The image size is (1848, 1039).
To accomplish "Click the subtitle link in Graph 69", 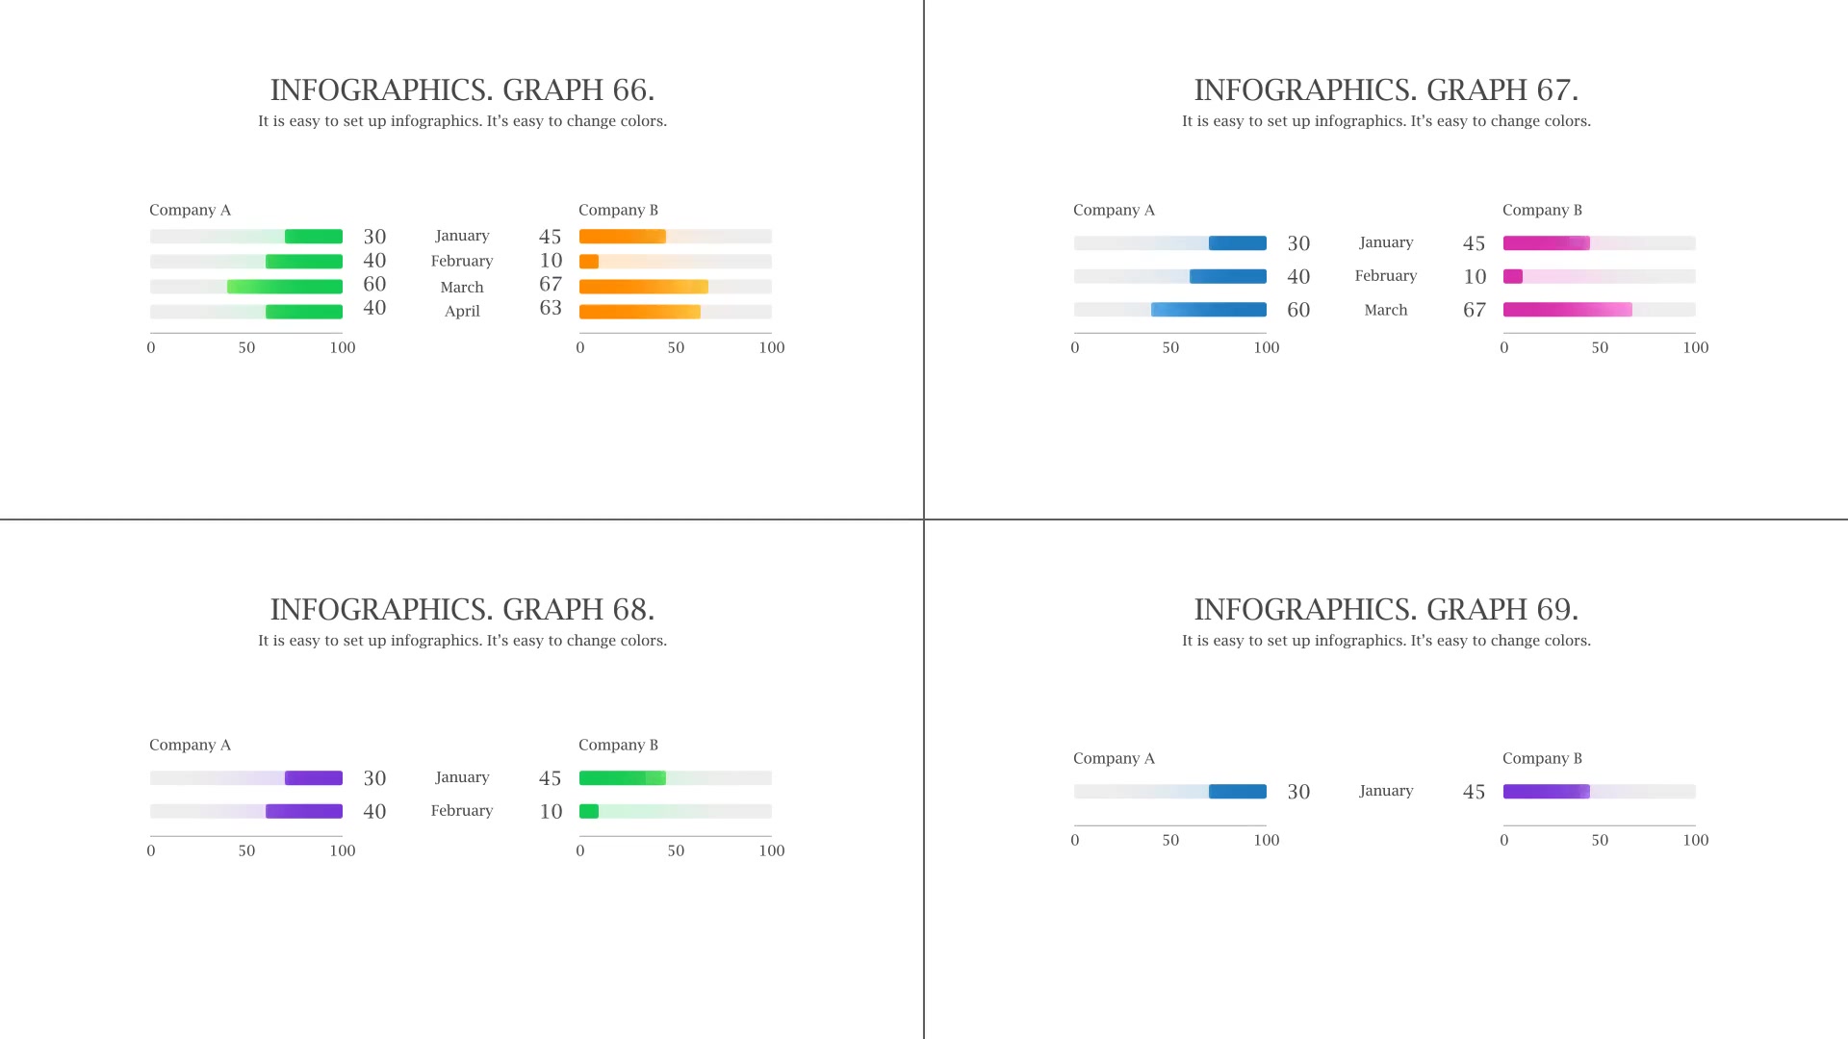I will pos(1386,640).
